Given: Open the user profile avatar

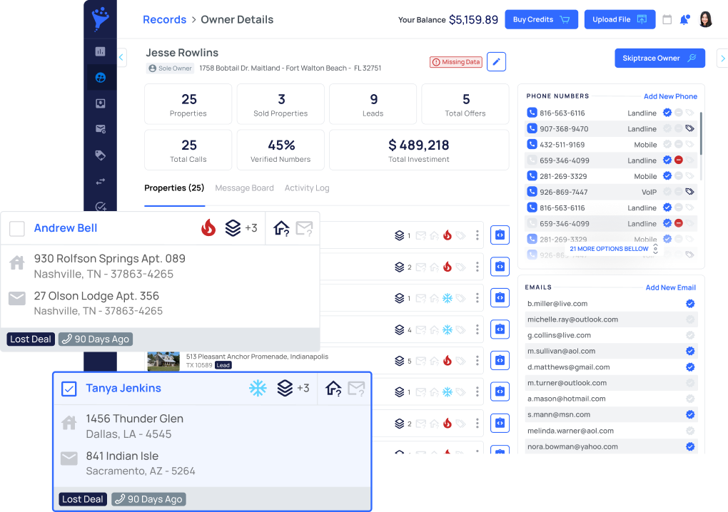Looking at the screenshot, I should coord(705,19).
